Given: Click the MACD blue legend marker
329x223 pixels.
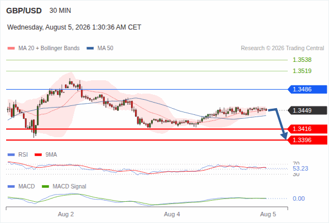Looking at the screenshot, I should 11,187.
